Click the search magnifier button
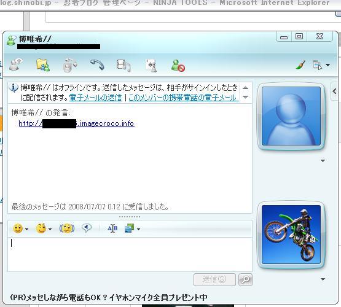The width and height of the screenshot is (341, 307). coord(246,279)
